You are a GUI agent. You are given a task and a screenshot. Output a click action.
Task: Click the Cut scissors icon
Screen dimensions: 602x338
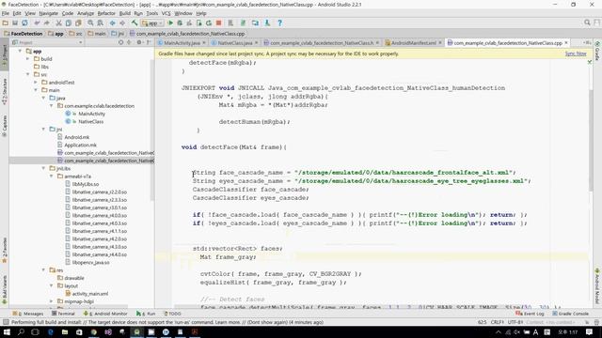pos(58,23)
